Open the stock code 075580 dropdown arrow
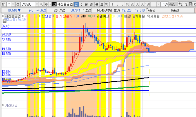The height and width of the screenshot is (117, 196). pyautogui.click(x=36, y=5)
